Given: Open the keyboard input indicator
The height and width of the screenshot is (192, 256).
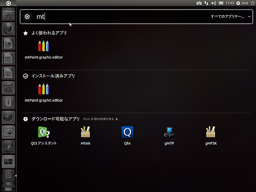Looking at the screenshot, I should click(199, 3).
